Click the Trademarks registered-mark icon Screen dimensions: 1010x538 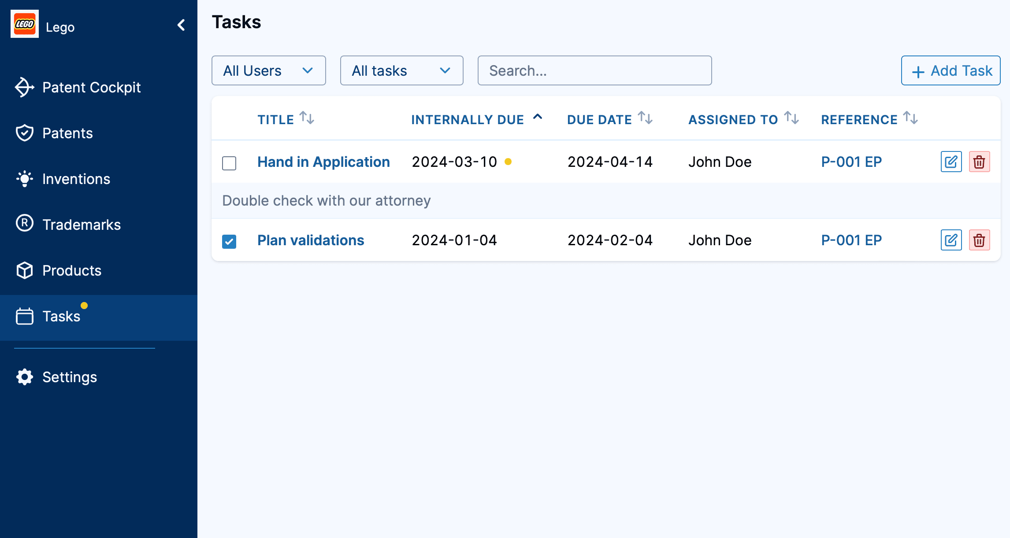pos(24,224)
